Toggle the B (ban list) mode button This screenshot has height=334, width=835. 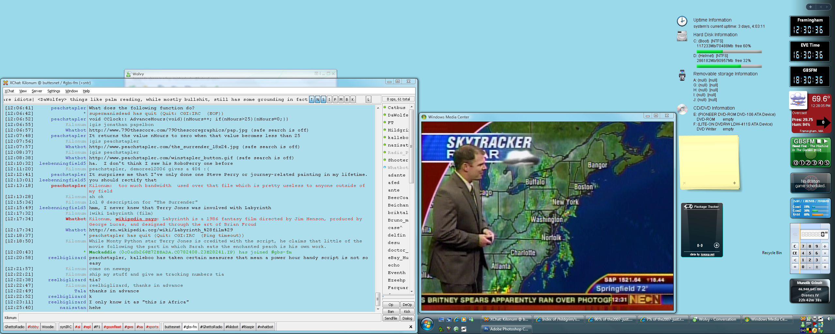[347, 99]
